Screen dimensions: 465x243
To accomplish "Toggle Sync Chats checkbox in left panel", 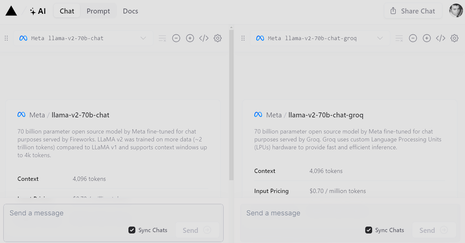I will coord(132,230).
